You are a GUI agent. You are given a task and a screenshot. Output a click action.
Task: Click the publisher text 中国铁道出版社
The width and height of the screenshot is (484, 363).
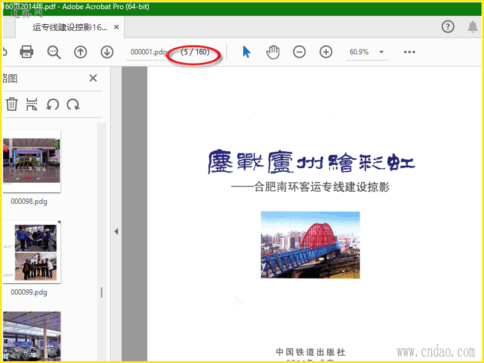tap(311, 352)
